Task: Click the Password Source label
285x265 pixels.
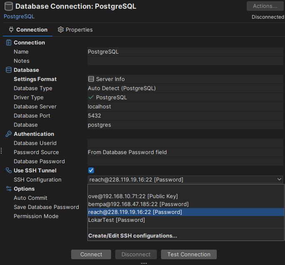Action: click(36, 152)
